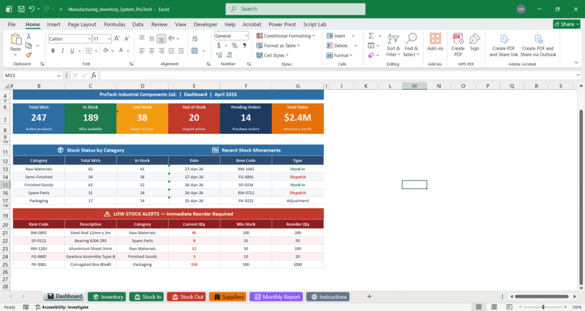Toggle Middle Align vertical alignment
Screen dimensions: 585x311
(x=151, y=38)
